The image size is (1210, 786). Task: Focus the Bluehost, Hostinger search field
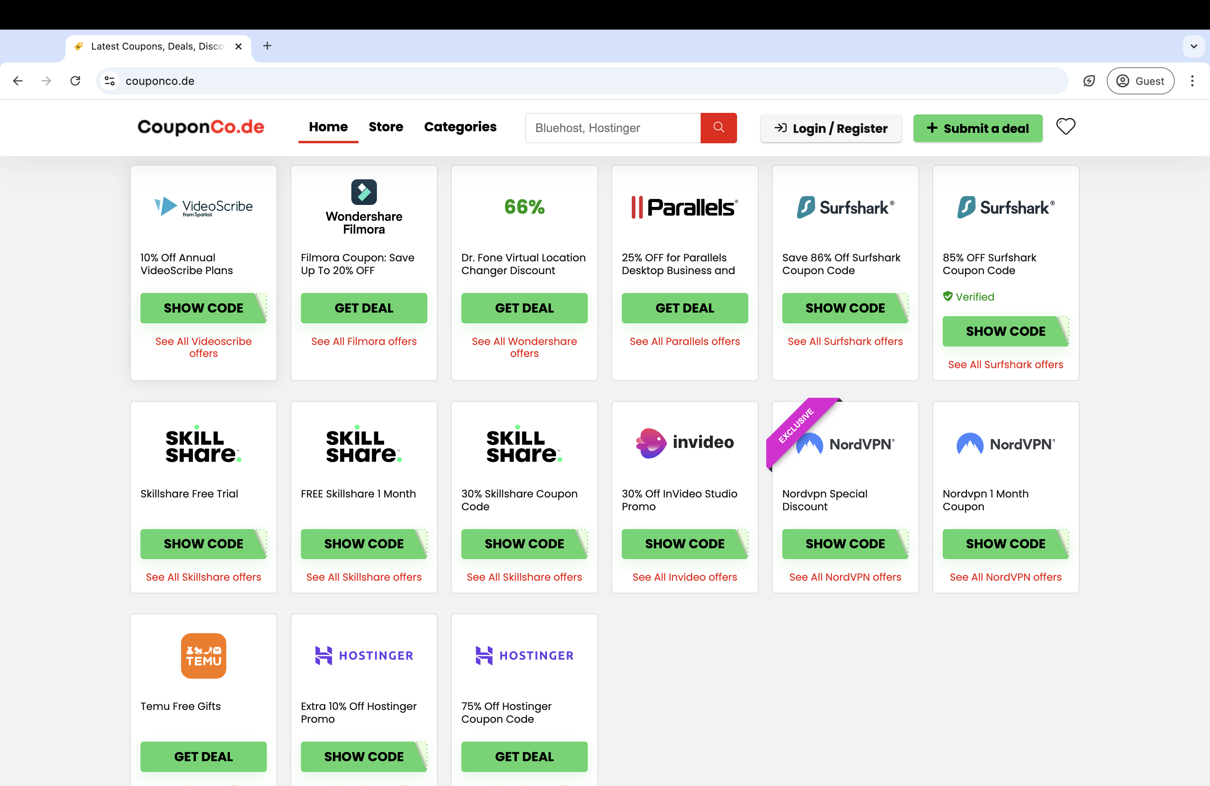(612, 128)
